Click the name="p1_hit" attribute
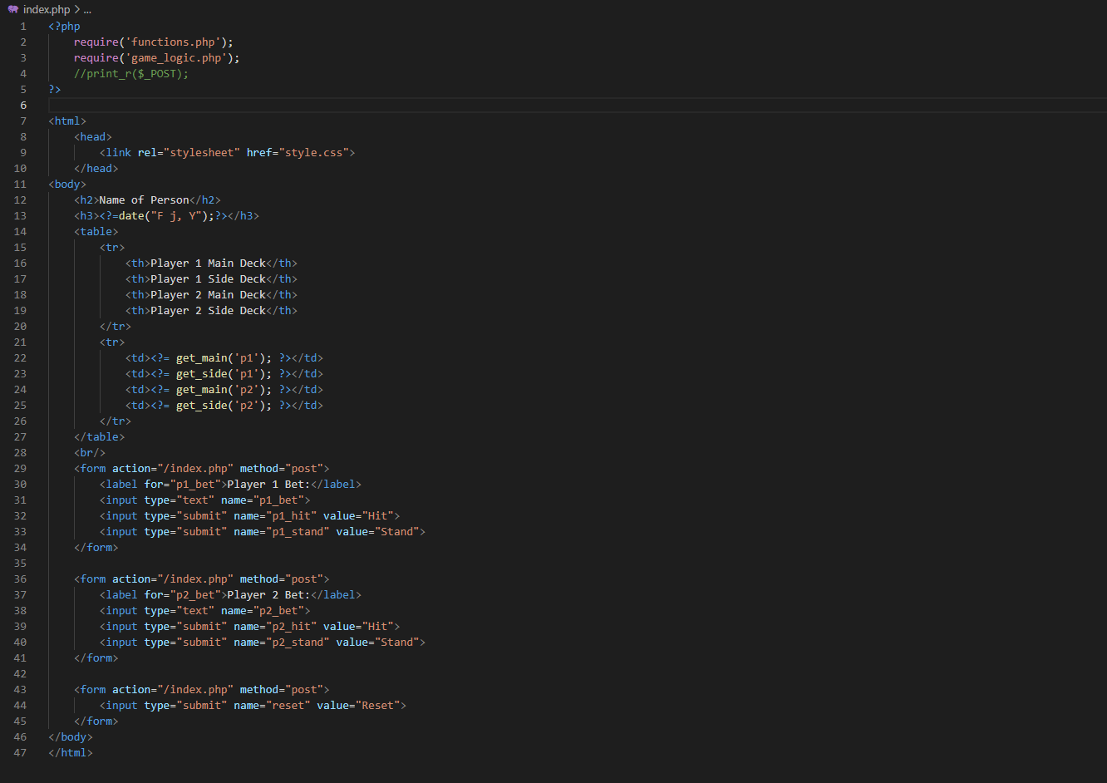1107x783 pixels. pos(275,515)
